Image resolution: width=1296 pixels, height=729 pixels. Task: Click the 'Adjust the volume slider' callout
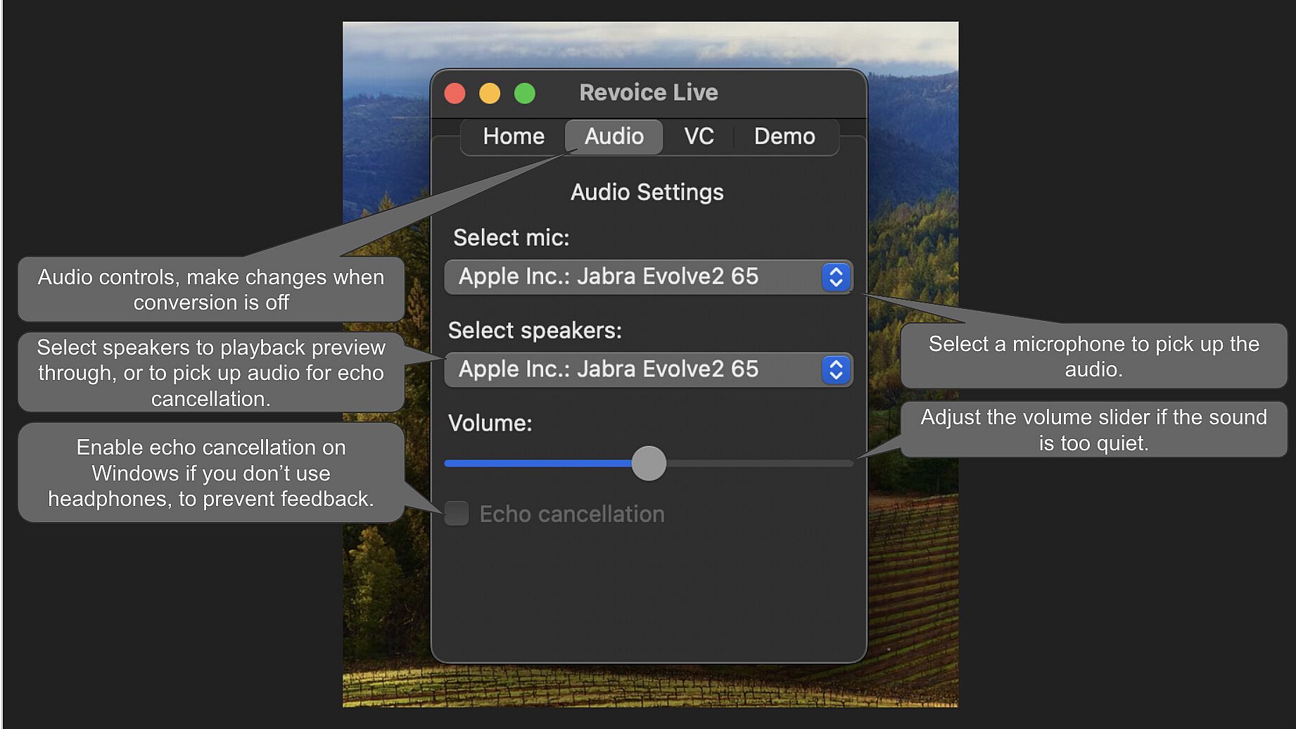coord(1093,430)
